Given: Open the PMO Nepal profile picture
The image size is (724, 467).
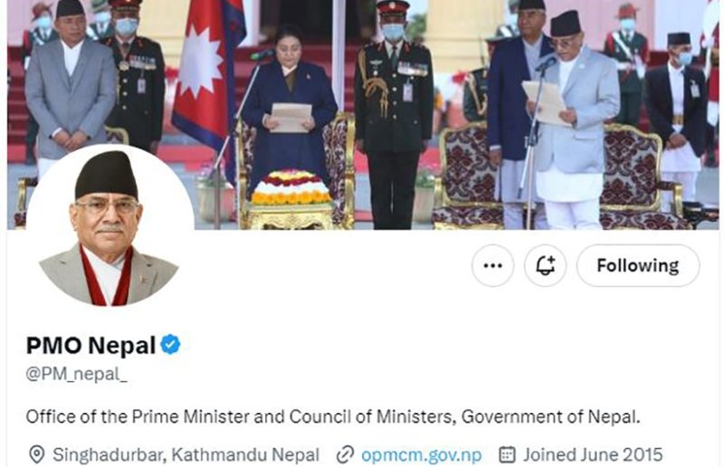Looking at the screenshot, I should tap(110, 226).
